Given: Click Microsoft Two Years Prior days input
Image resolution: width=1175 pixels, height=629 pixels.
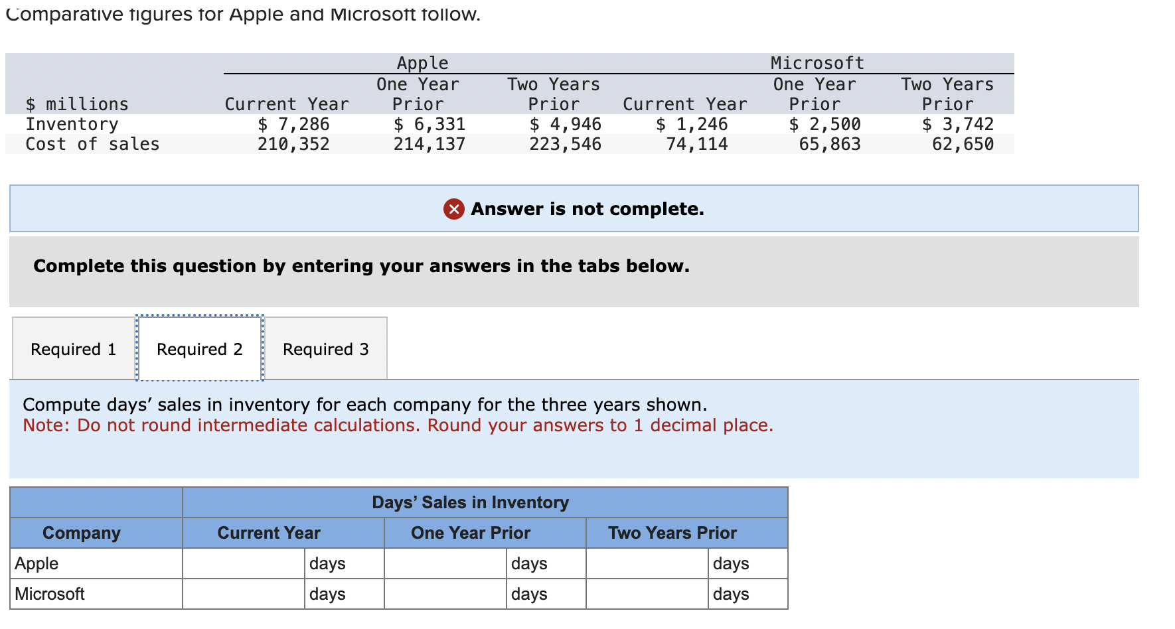Looking at the screenshot, I should pos(647,594).
